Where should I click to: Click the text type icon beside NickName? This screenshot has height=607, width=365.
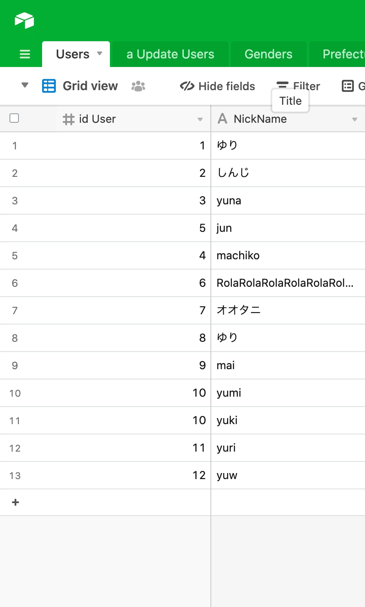222,118
